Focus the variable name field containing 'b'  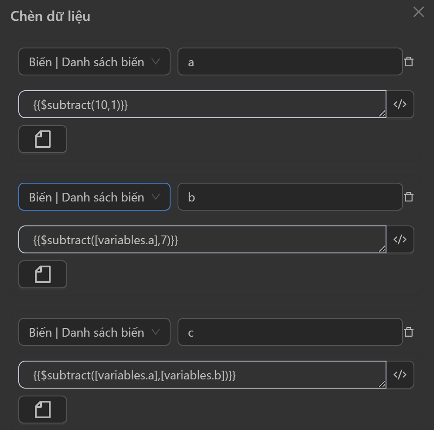click(290, 197)
